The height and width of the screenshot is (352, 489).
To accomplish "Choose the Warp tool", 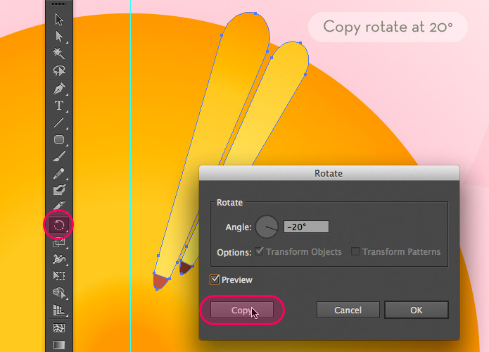I will pyautogui.click(x=59, y=259).
